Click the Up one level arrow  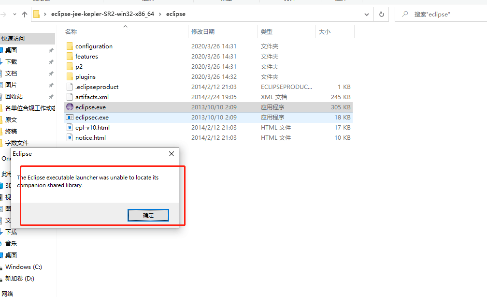(x=25, y=15)
